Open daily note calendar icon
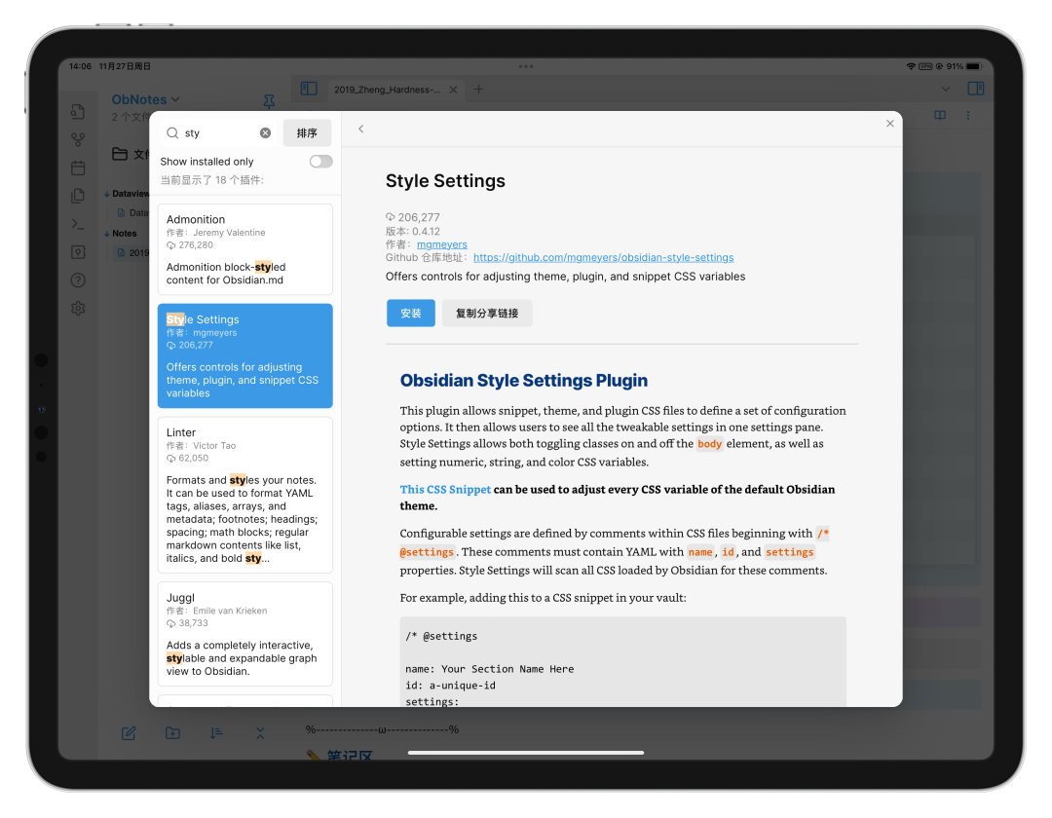The width and height of the screenshot is (1052, 818). tap(78, 167)
